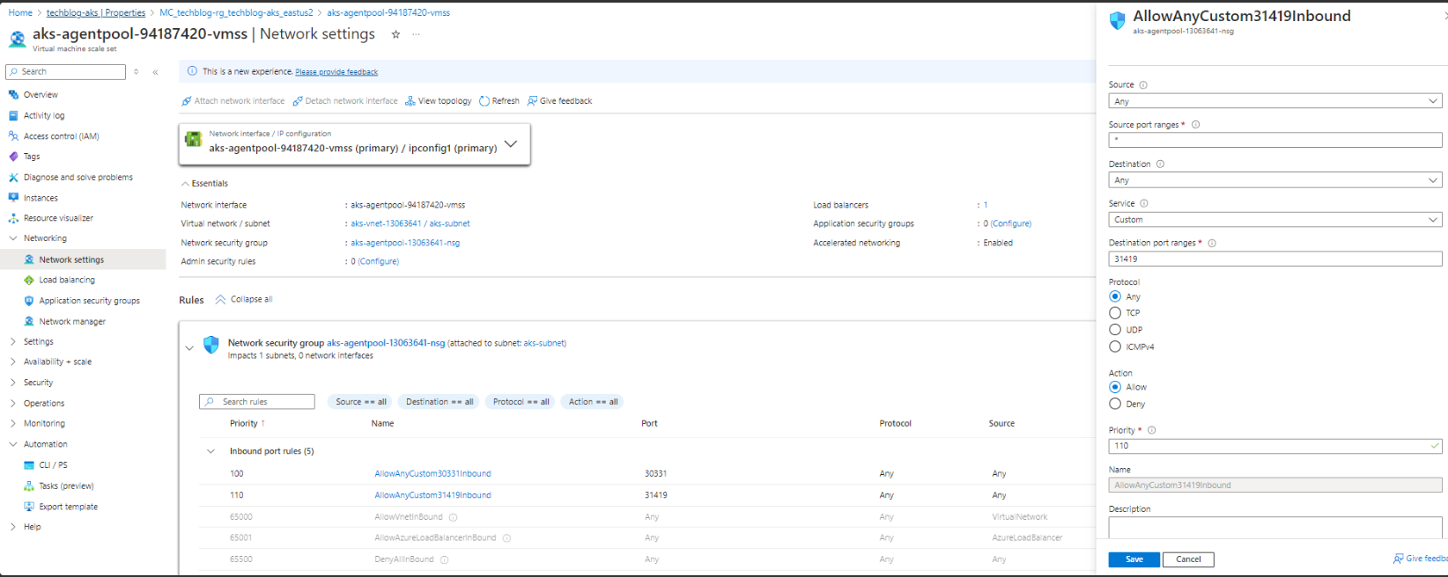Click the info icon beside DenyAllInBound
This screenshot has width=1448, height=577.
(444, 559)
